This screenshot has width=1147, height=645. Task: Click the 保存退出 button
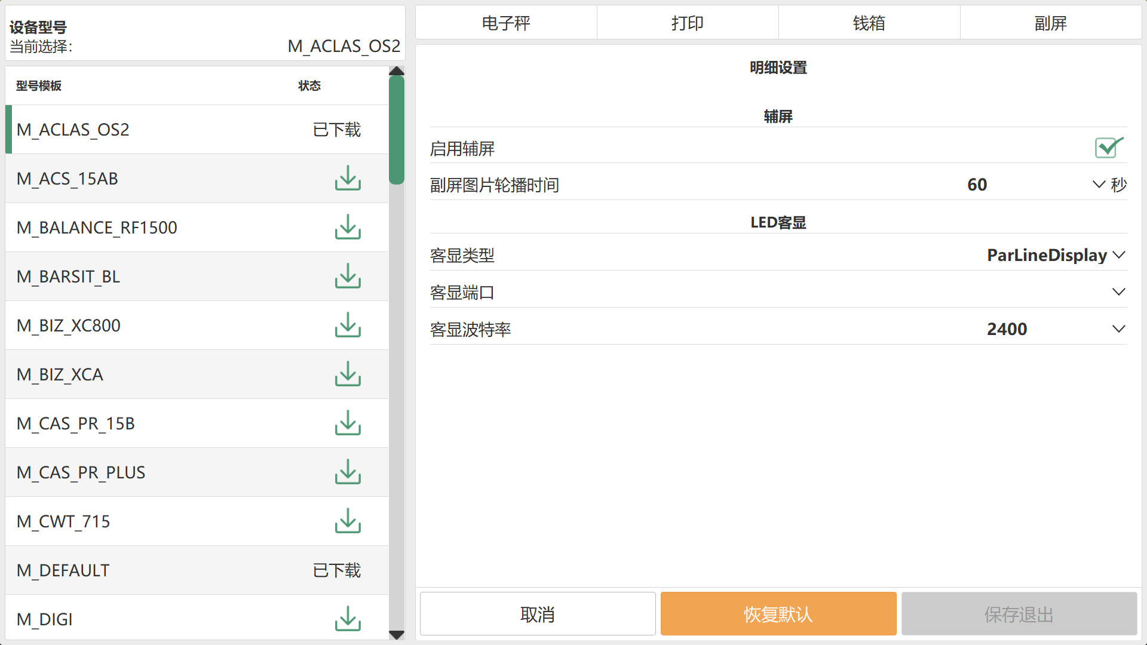point(1019,614)
